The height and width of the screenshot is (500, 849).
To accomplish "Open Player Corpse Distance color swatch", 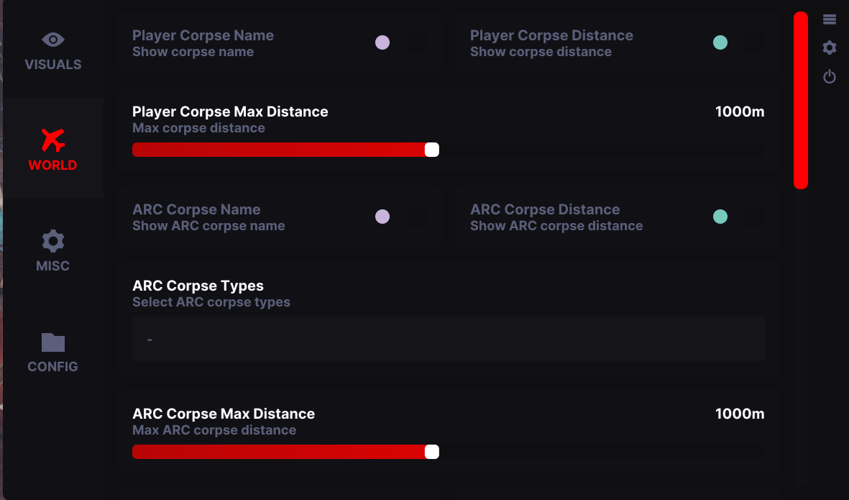I will tap(720, 42).
